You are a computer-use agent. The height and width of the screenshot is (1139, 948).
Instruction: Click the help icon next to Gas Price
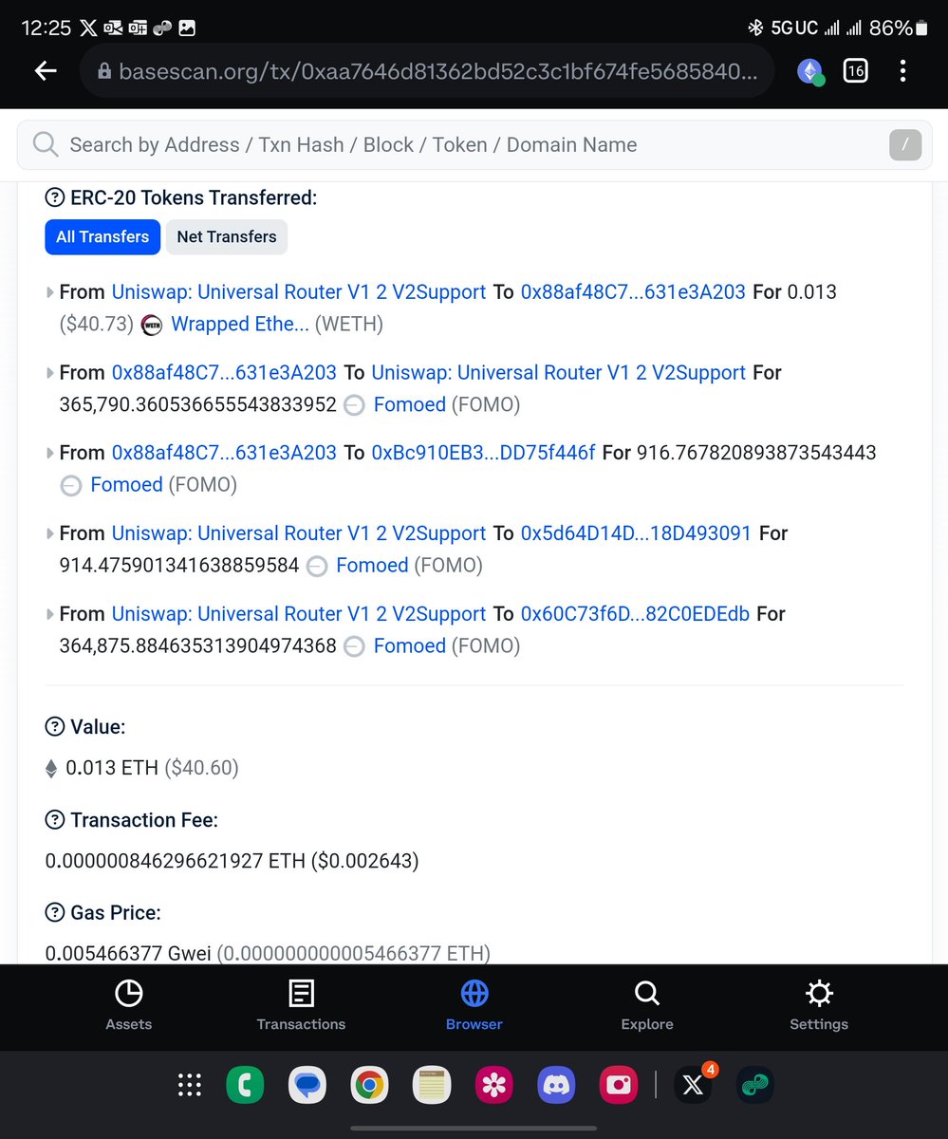55,913
